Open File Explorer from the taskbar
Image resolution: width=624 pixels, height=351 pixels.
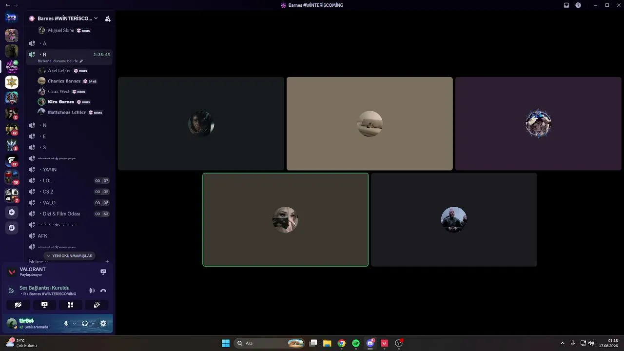coord(327,343)
